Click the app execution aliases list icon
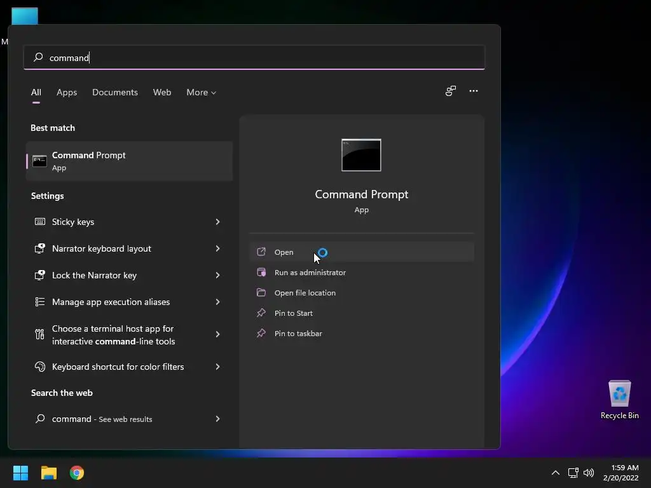This screenshot has width=651, height=488. (40, 302)
